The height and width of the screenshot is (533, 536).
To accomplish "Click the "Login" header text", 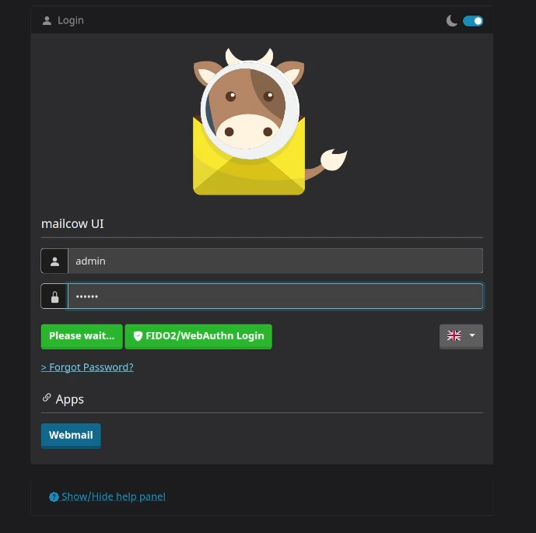I will pos(71,20).
